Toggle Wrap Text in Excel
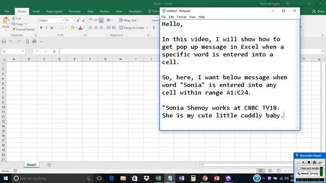 [128, 20]
